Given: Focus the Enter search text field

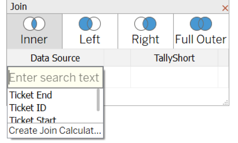Looking at the screenshot, I should [55, 77].
